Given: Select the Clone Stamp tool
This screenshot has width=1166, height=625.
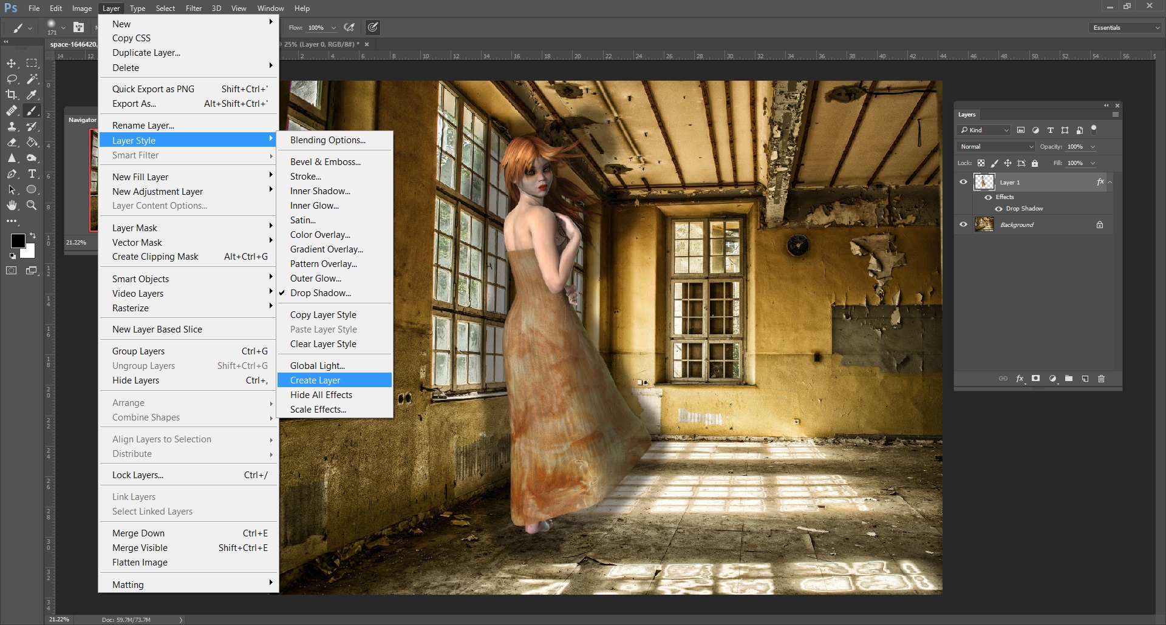Looking at the screenshot, I should click(x=12, y=127).
